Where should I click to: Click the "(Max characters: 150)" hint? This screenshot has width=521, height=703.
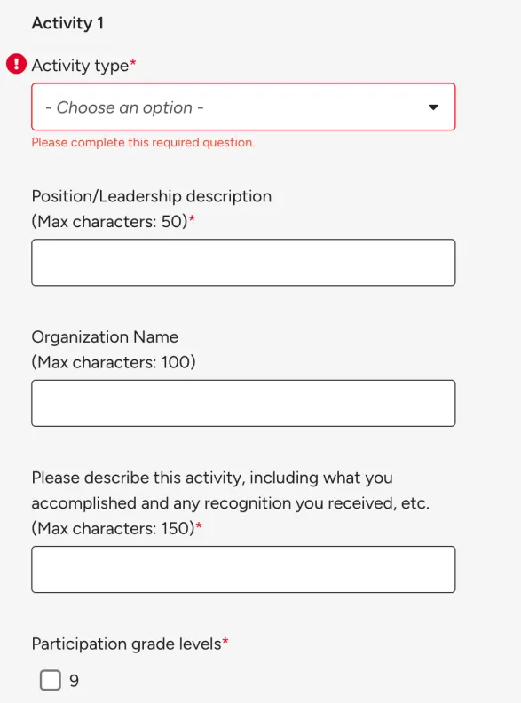pos(113,529)
